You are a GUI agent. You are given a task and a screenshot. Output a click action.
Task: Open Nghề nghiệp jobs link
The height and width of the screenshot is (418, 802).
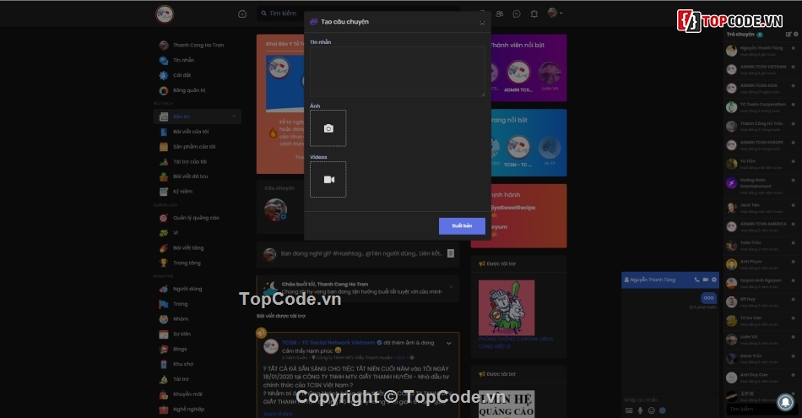188,410
